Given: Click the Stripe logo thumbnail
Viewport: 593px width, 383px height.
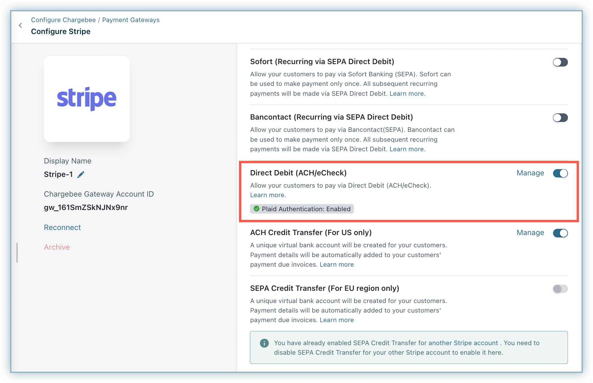Looking at the screenshot, I should coord(87,99).
